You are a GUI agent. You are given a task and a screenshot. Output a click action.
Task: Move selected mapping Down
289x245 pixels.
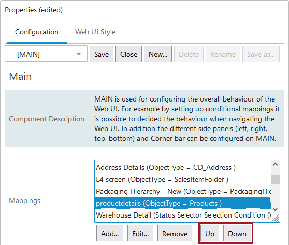pos(237,233)
